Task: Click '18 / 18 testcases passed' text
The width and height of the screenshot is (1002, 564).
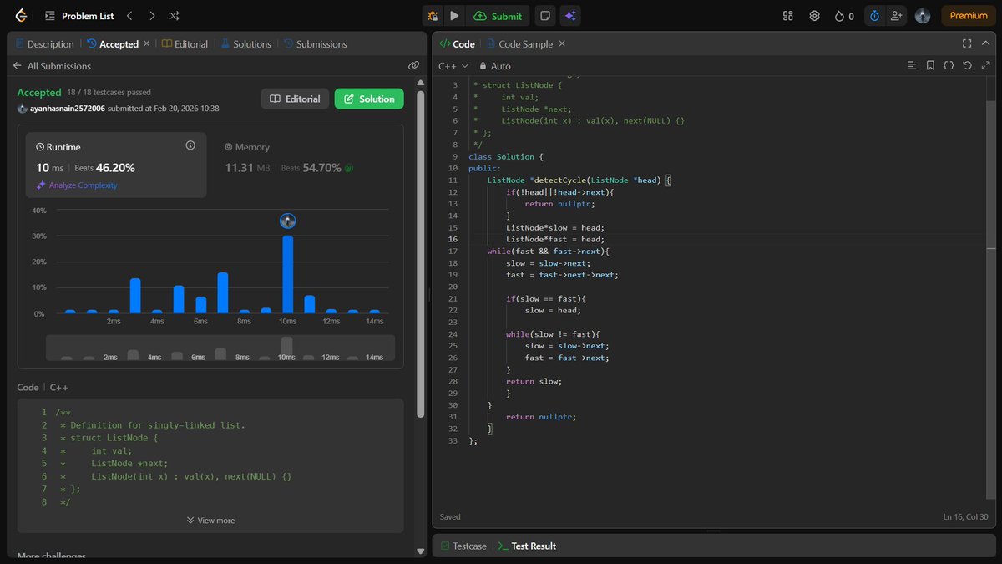Action: (109, 93)
